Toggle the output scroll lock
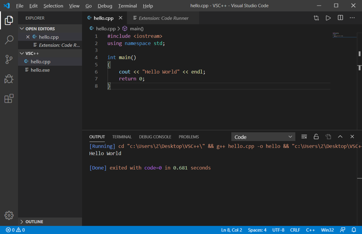362x234 pixels. (316, 137)
